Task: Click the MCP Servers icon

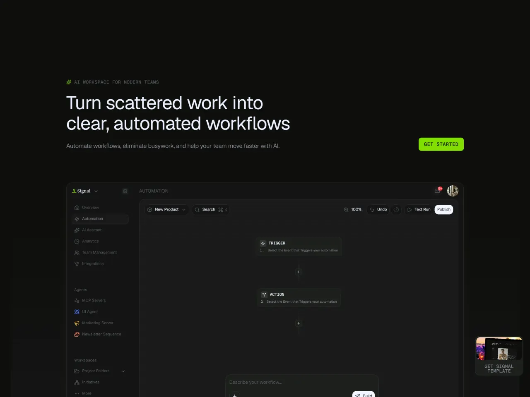Action: point(77,301)
